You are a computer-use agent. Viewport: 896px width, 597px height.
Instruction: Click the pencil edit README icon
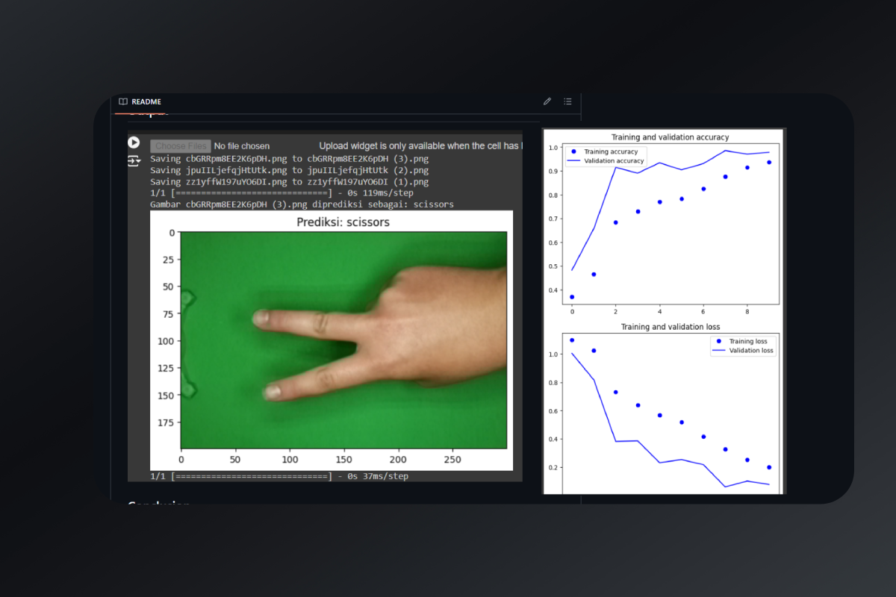point(547,101)
